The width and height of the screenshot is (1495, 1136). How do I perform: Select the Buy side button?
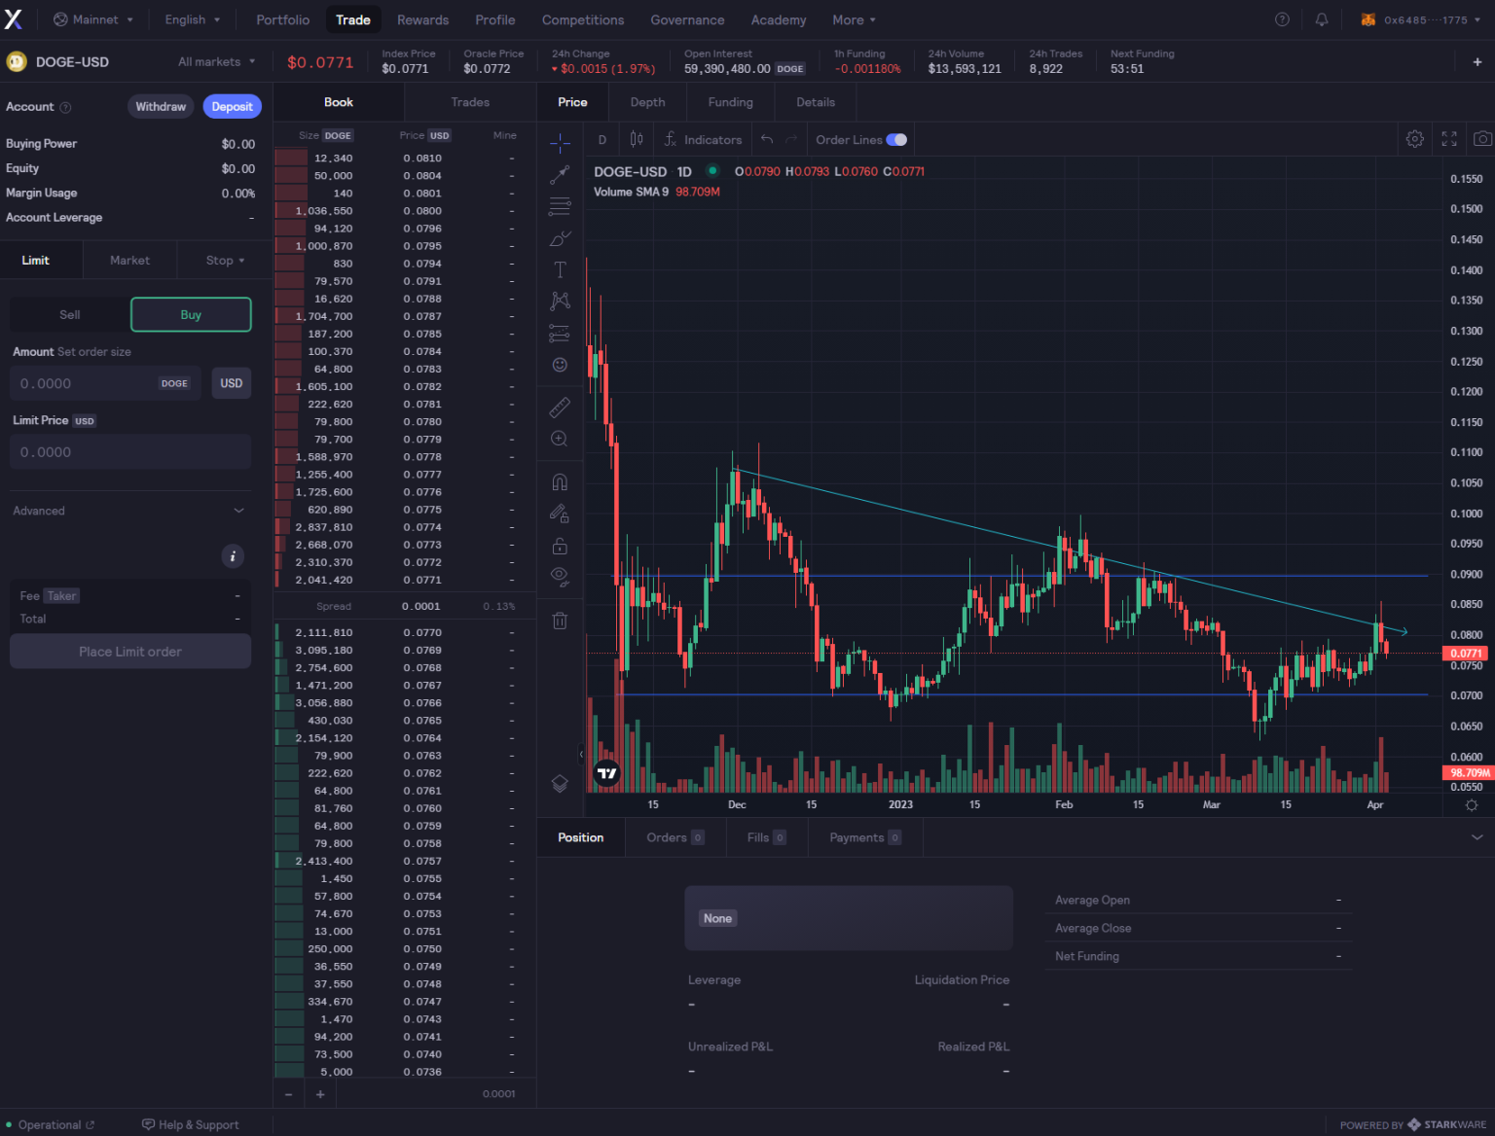pos(191,314)
